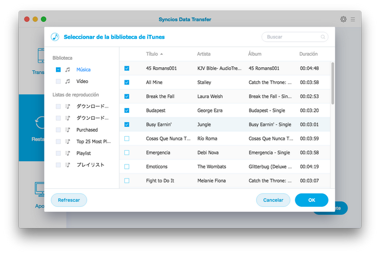Image resolution: width=380 pixels, height=255 pixels.
Task: Select Música in the Biblioteca list
Action: pyautogui.click(x=84, y=69)
